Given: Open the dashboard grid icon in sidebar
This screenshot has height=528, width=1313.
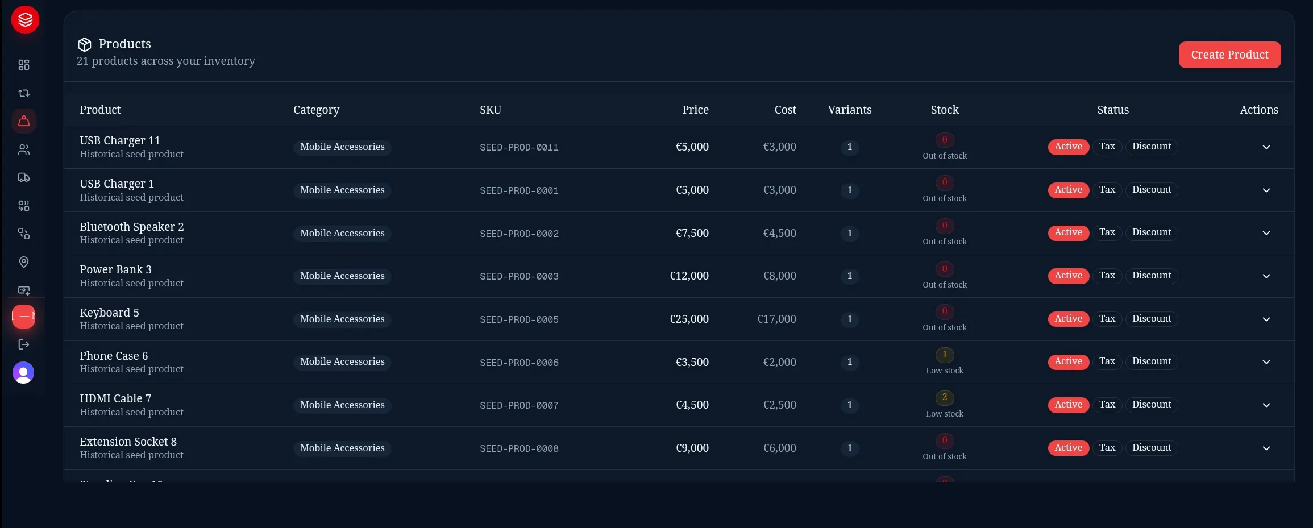Looking at the screenshot, I should [x=24, y=65].
